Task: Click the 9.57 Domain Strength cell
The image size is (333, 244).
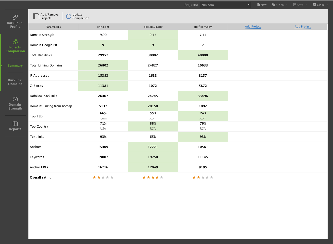Action: (153, 35)
